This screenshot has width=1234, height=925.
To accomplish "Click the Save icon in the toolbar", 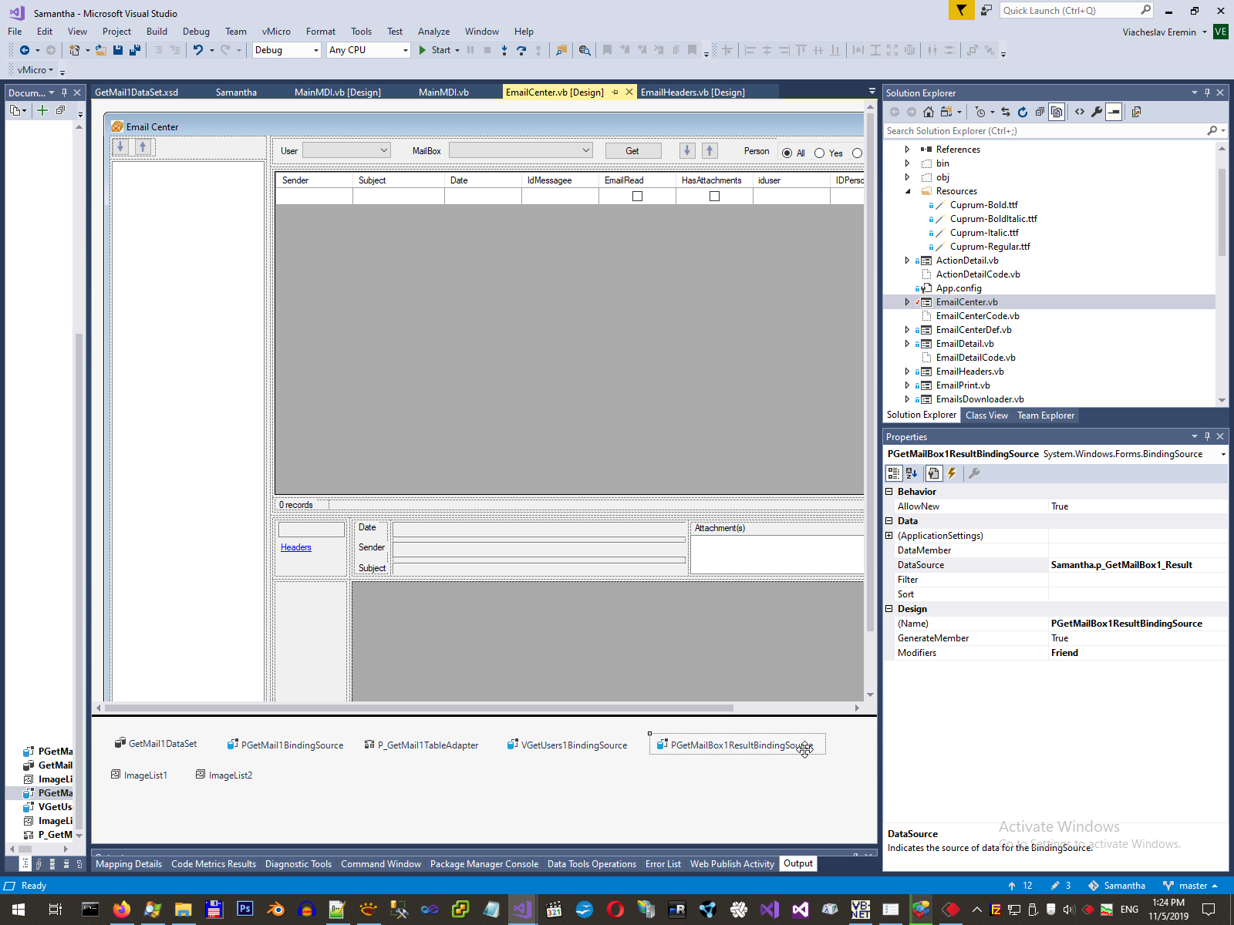I will coord(118,50).
